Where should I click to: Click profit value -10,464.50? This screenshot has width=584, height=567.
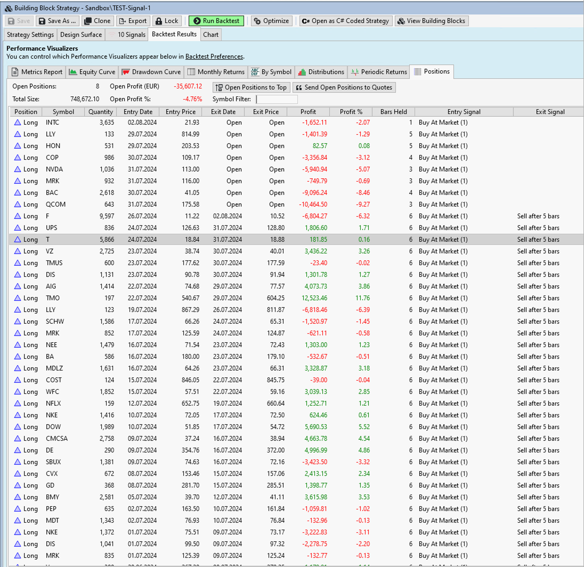tap(313, 204)
